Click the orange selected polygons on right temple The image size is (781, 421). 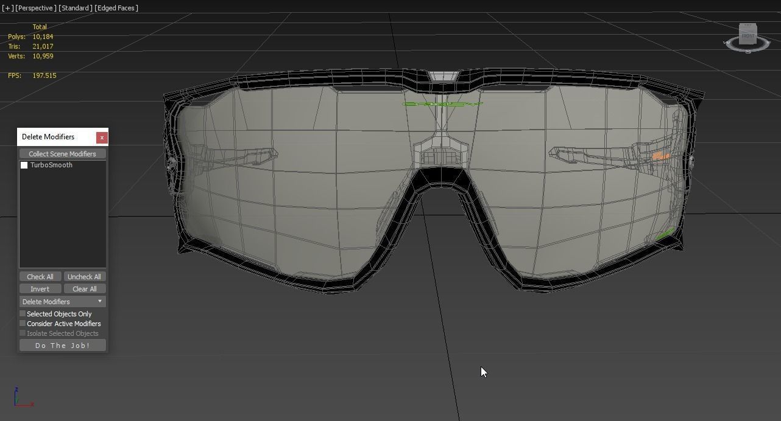point(660,157)
